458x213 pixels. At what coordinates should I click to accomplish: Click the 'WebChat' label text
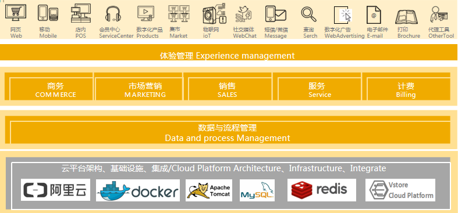244,36
